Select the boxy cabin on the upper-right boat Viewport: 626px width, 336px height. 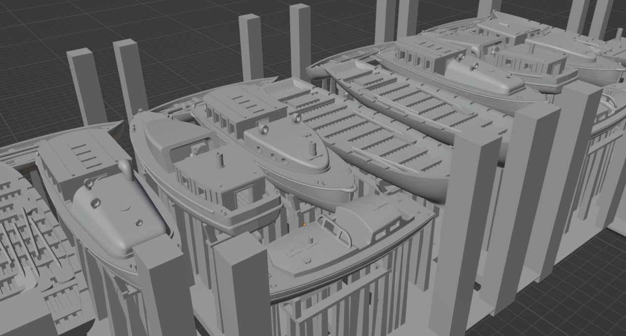click(532, 62)
